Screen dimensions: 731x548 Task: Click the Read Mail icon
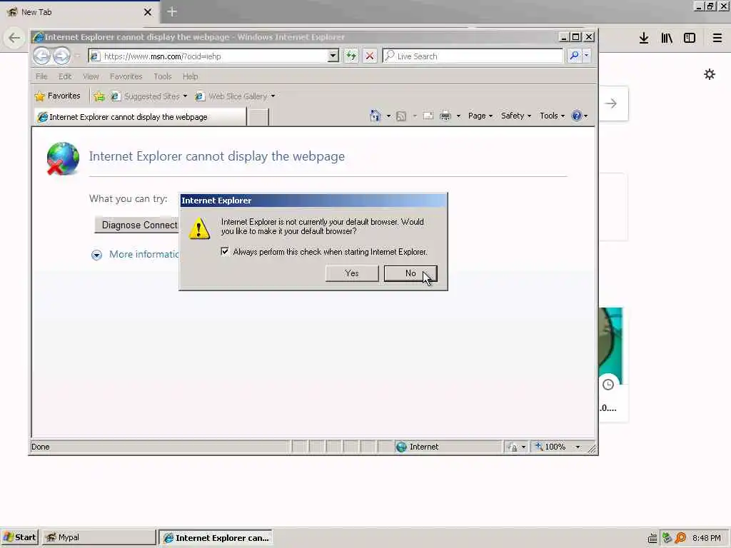pos(428,116)
